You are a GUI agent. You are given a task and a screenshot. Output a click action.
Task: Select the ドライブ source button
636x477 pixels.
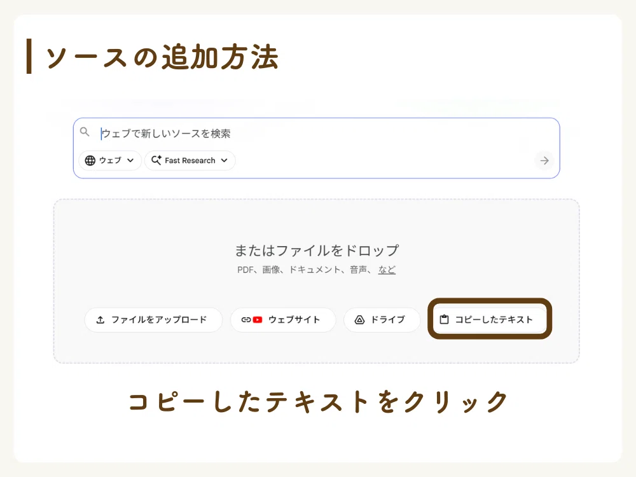tap(382, 320)
